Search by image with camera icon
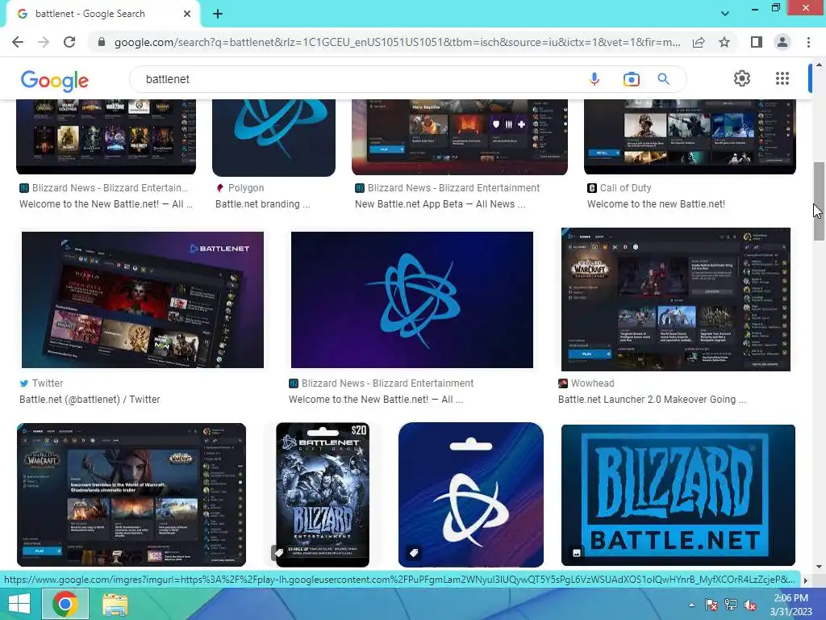Screen dimensions: 826x620 point(631,79)
